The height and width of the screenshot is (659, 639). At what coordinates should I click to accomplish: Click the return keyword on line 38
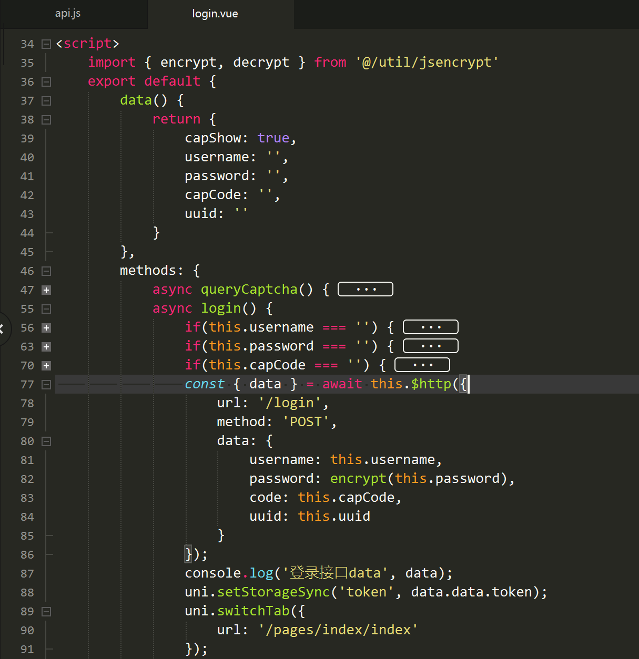[177, 119]
